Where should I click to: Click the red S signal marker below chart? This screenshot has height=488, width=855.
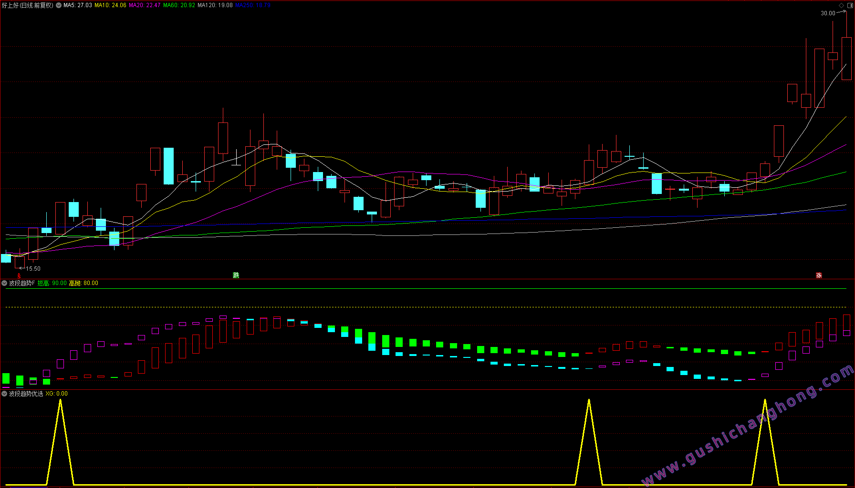tap(19, 276)
